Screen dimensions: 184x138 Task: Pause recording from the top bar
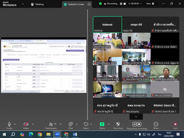pyautogui.click(x=121, y=4)
